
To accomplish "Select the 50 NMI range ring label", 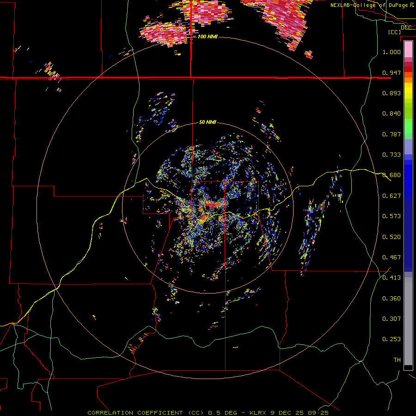I will [x=208, y=122].
